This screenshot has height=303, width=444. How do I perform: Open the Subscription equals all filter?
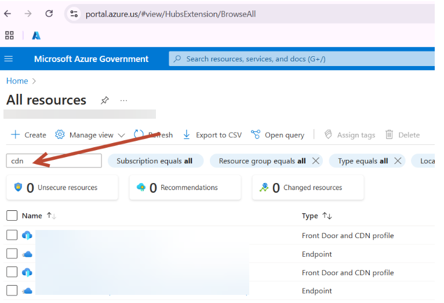coord(154,161)
